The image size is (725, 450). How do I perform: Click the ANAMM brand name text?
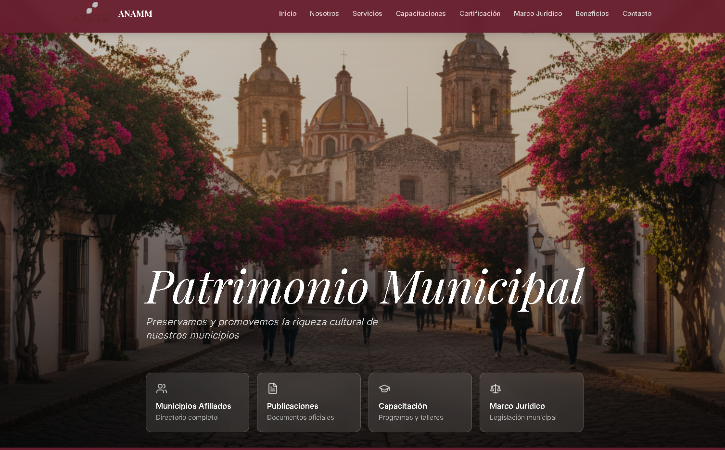135,14
